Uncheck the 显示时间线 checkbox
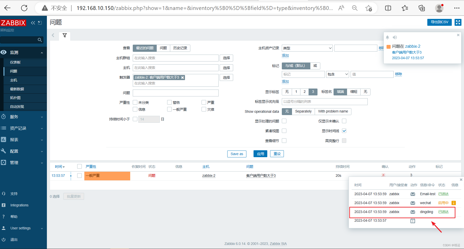Viewport: 464px width, 249px height. click(344, 131)
